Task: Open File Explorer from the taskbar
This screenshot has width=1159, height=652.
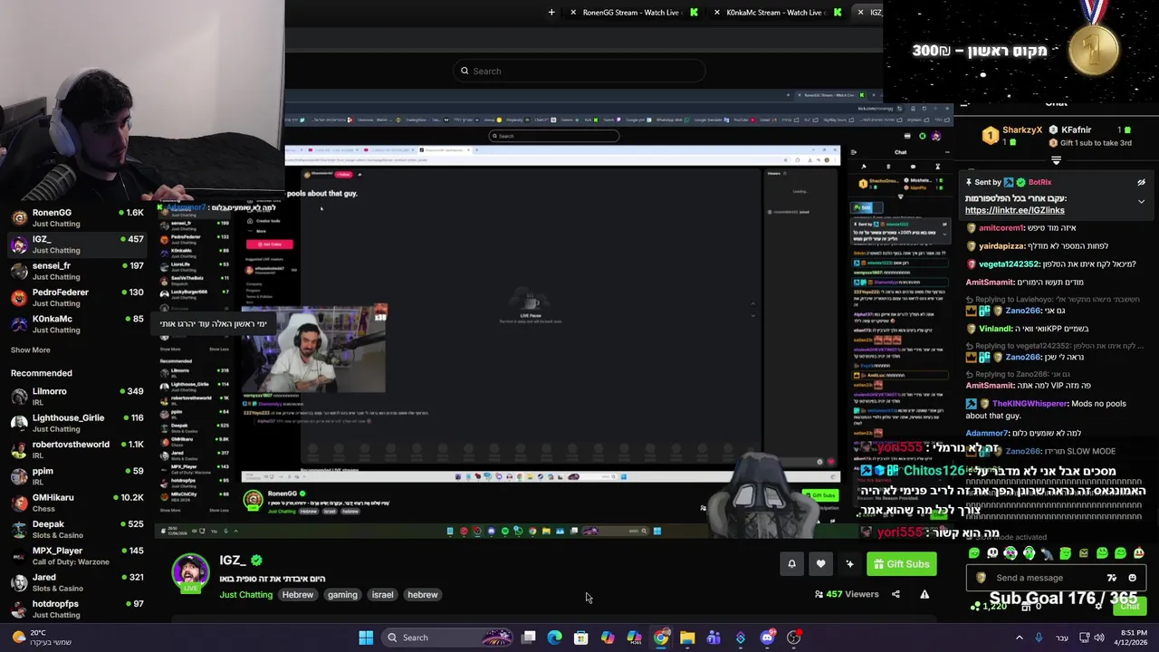Action: click(x=687, y=638)
